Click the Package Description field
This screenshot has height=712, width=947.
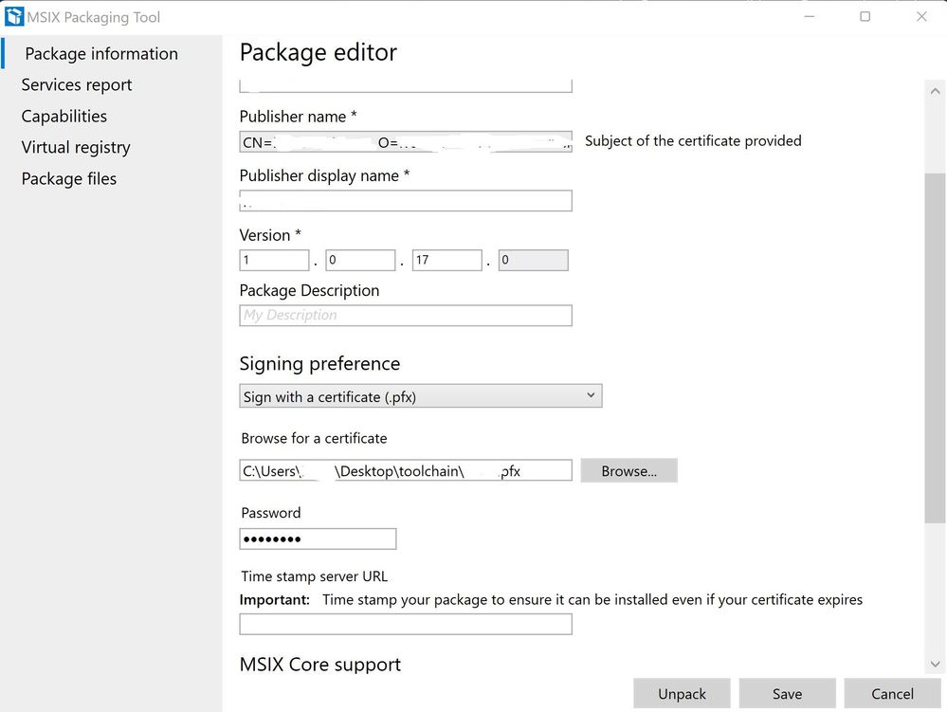406,316
